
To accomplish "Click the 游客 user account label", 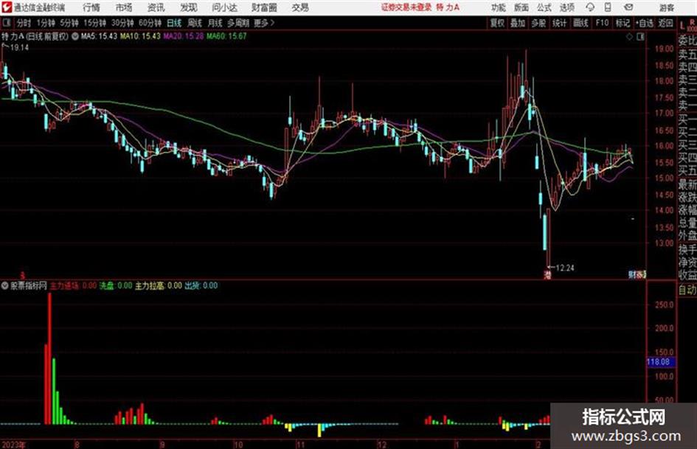I will coord(666,7).
